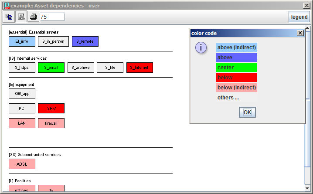Click the zoom value field showing 75
The image size is (313, 194).
point(52,17)
